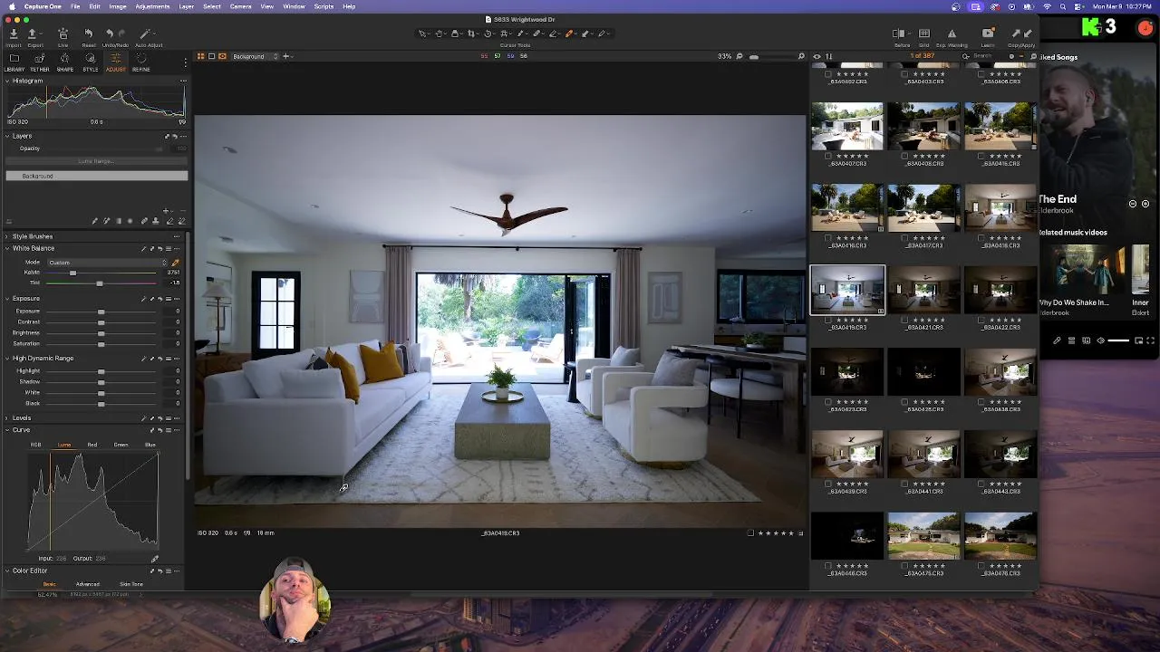Select the _63A0417.CR3 thumbnail
The height and width of the screenshot is (652, 1160).
tap(923, 207)
